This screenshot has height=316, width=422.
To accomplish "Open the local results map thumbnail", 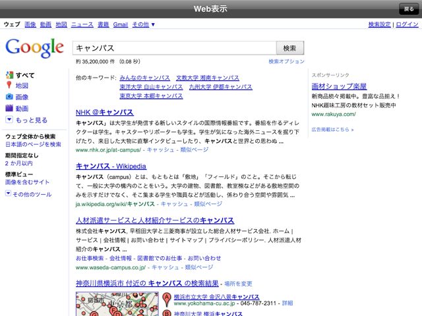I will pyautogui.click(x=117, y=304).
